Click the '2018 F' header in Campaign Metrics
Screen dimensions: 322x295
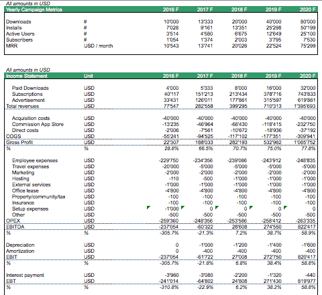[x=239, y=9]
